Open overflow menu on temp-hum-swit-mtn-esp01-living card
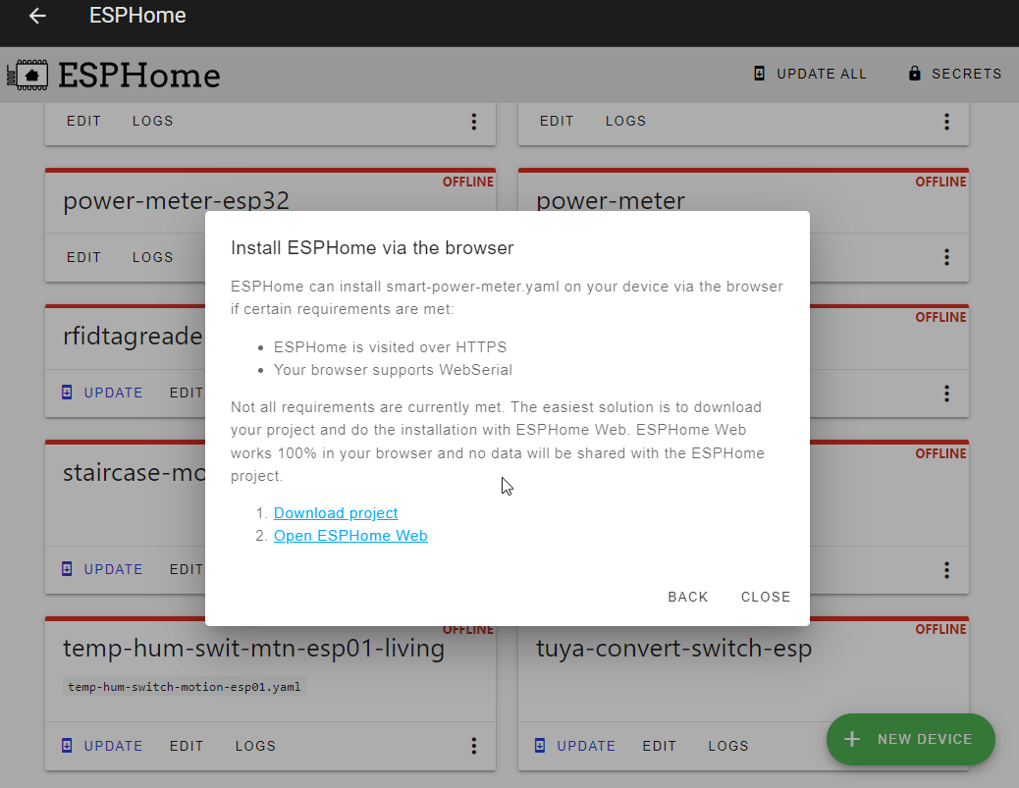 click(474, 746)
